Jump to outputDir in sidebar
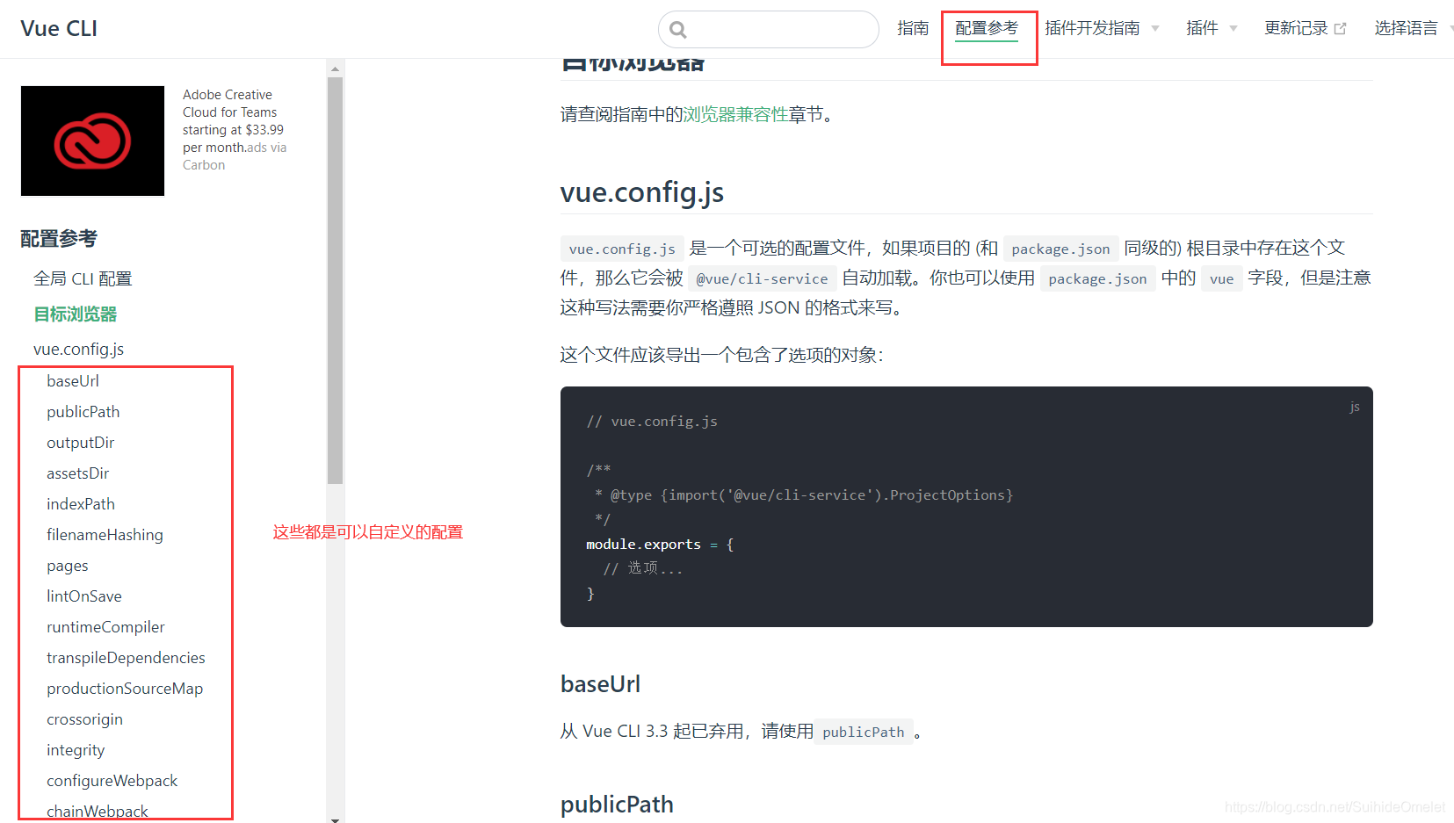The height and width of the screenshot is (823, 1454). click(81, 442)
